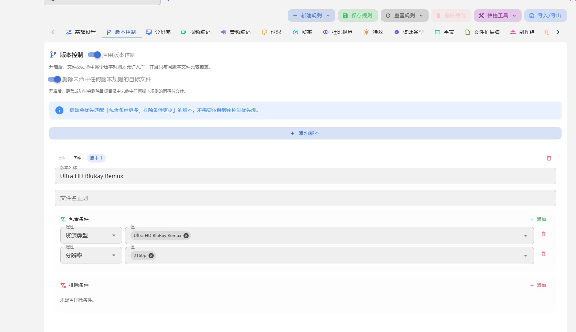Open the 音频编码 tab
This screenshot has height=332, width=576.
coord(236,32)
